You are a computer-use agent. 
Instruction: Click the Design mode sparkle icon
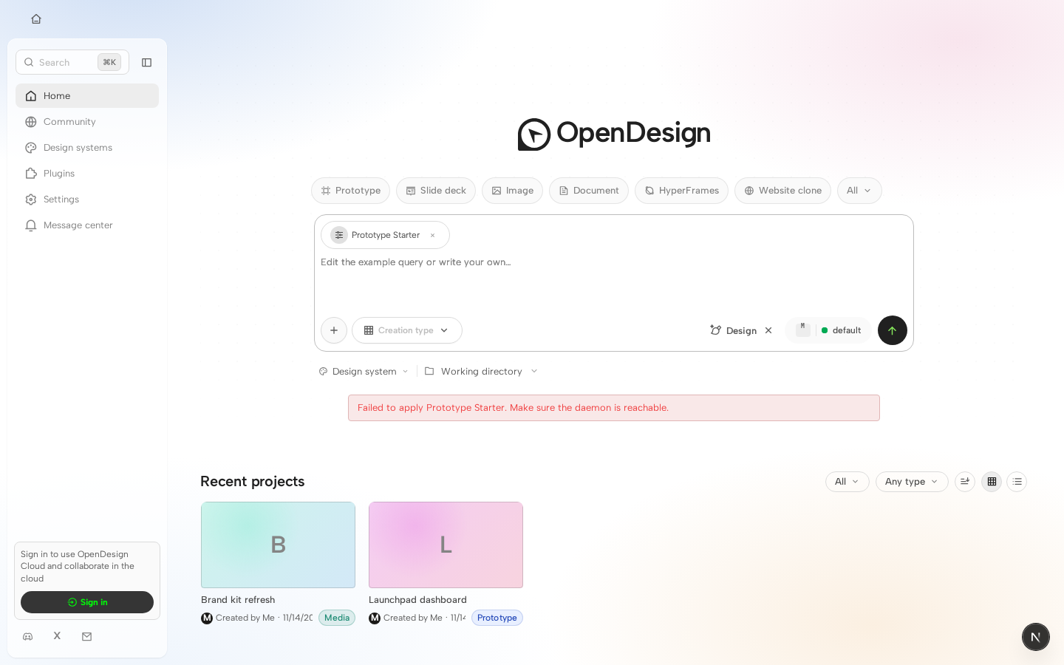715,330
